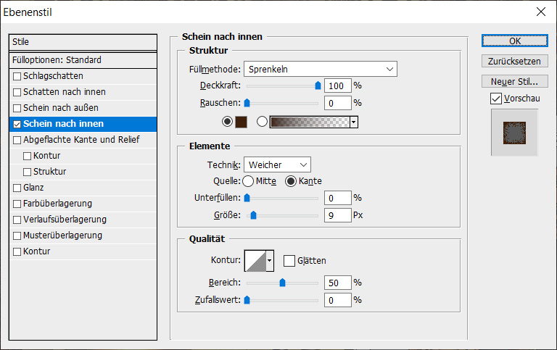Open the Füllmethode dropdown

point(320,69)
